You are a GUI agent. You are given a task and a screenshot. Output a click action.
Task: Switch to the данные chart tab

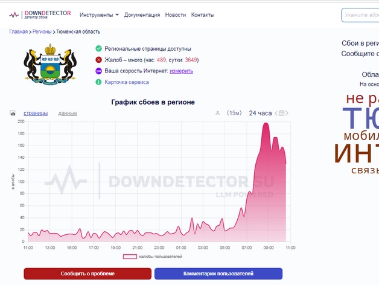68,114
